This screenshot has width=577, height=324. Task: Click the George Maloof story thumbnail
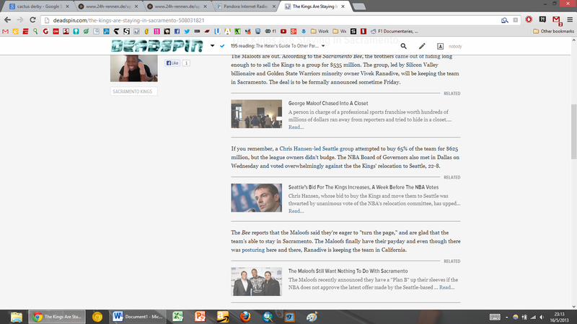257,114
